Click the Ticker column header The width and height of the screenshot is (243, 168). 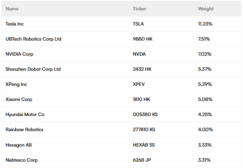coord(139,9)
